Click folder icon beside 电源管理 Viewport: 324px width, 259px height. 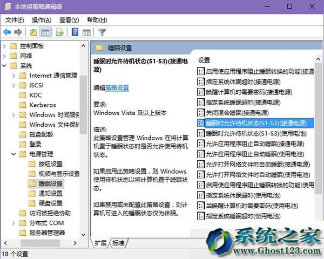point(23,154)
